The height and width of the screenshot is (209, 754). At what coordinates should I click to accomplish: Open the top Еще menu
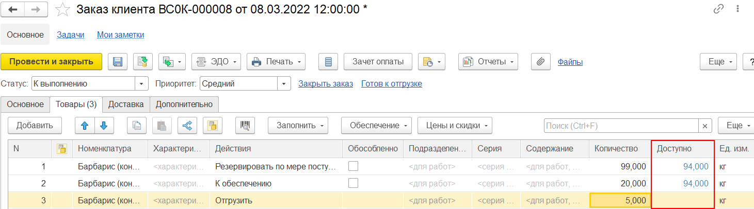tap(718, 62)
